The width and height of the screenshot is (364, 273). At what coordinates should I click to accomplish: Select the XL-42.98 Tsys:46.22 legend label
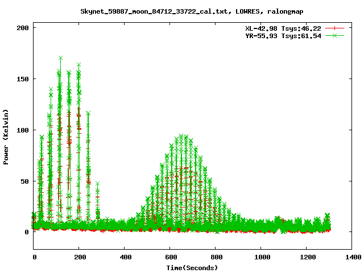pos(283,28)
